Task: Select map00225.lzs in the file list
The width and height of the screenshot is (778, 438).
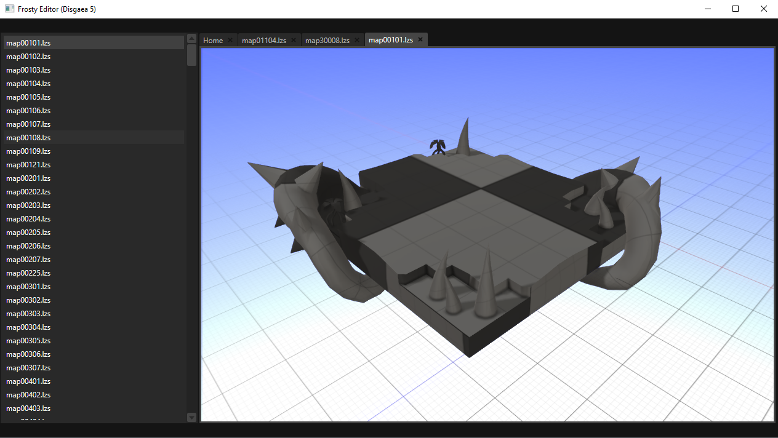Action: pos(94,273)
